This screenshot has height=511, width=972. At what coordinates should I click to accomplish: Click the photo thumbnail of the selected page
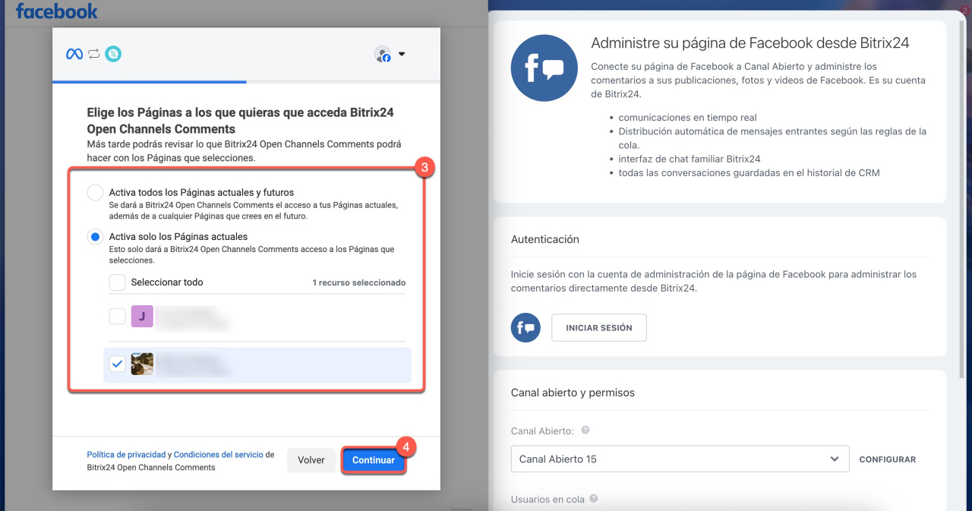[x=142, y=364]
